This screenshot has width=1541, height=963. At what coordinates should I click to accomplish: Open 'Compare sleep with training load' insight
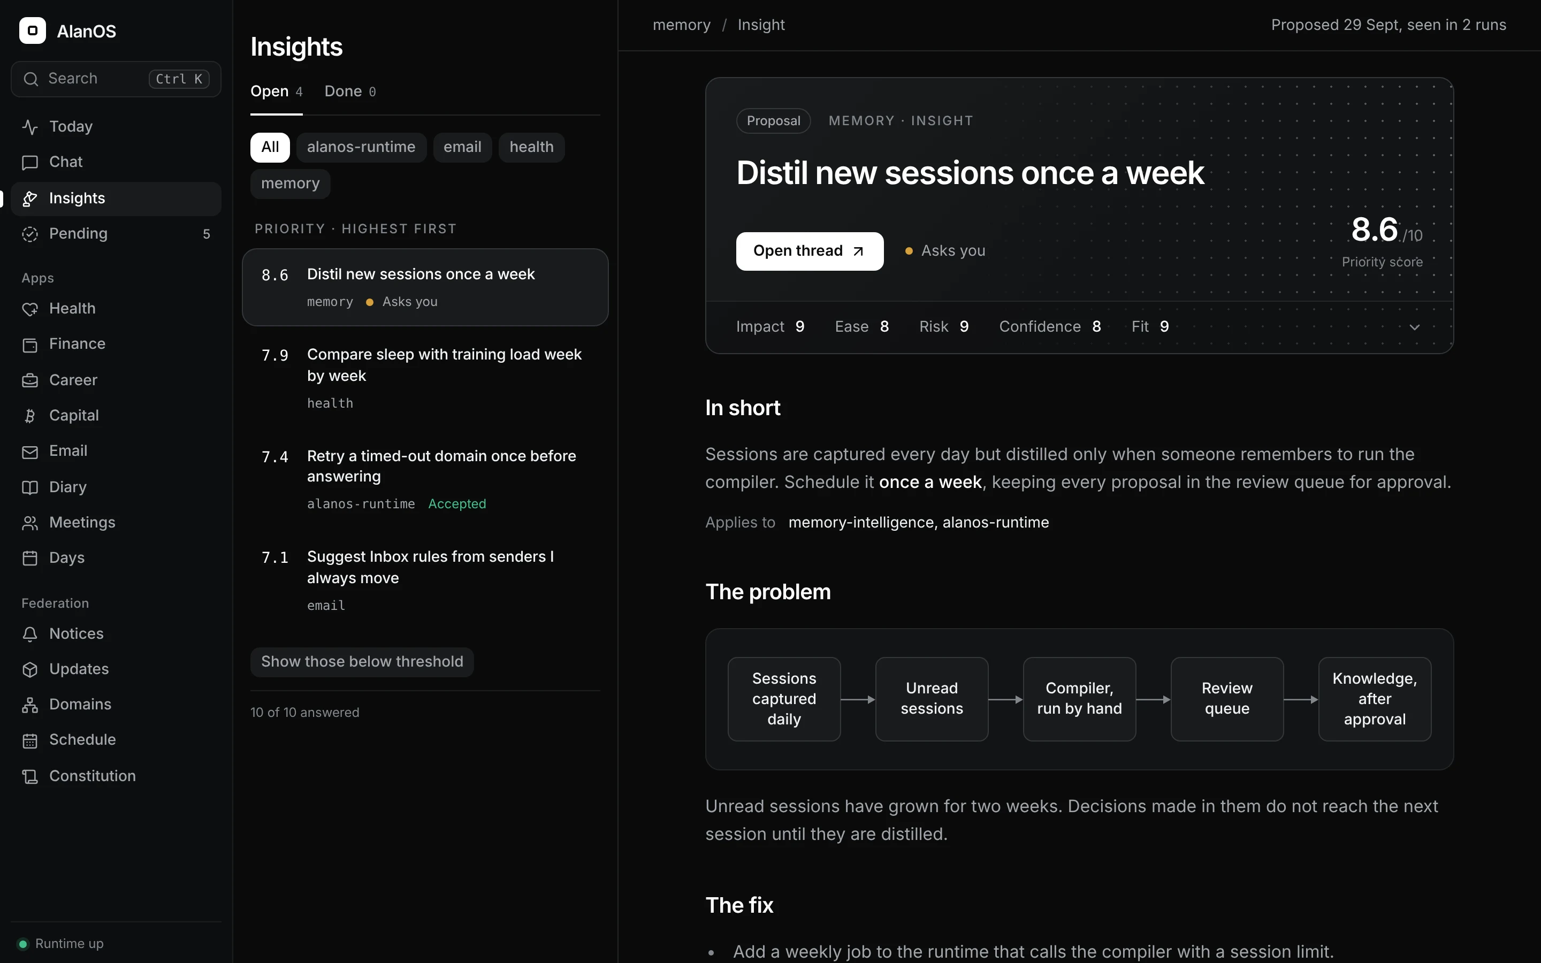click(425, 378)
